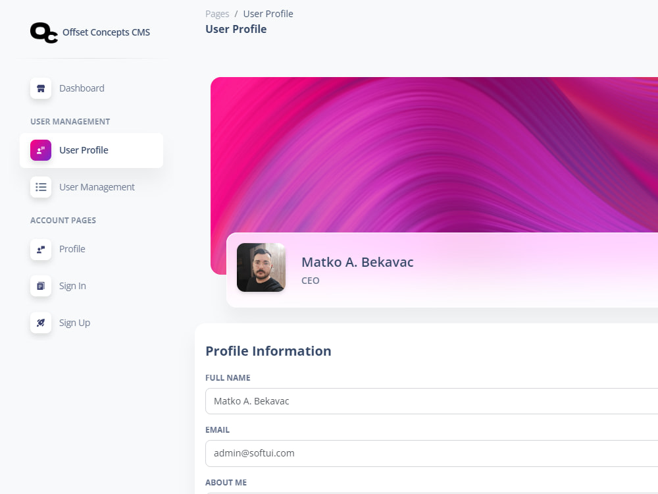658x494 pixels.
Task: Click the Sign In document icon
Action: pos(41,286)
